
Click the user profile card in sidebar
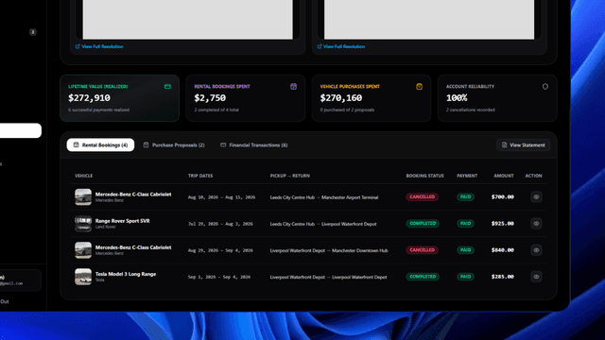21,280
